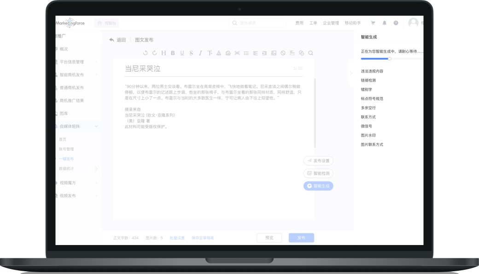Insert a bullet list with list icon
This screenshot has height=274, width=479.
(246, 53)
